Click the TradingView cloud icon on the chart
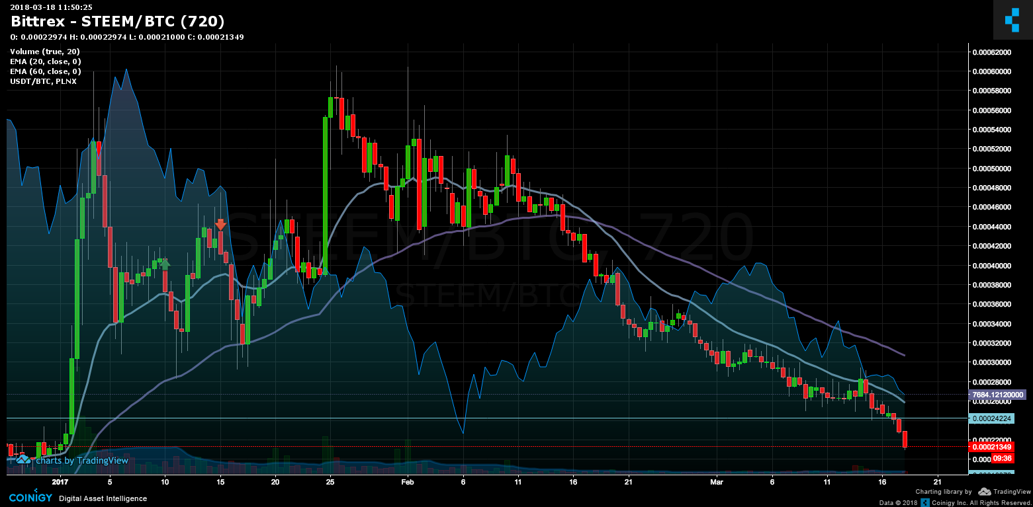 23,459
